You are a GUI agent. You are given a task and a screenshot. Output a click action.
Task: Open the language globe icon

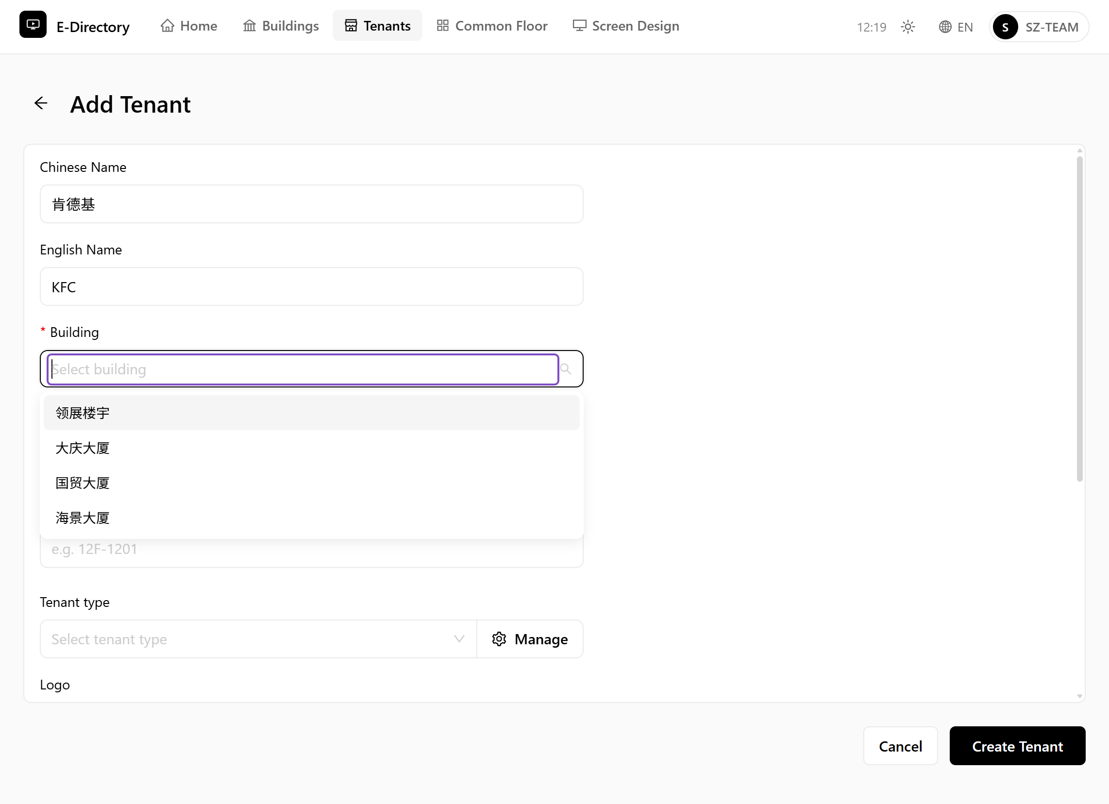click(945, 27)
